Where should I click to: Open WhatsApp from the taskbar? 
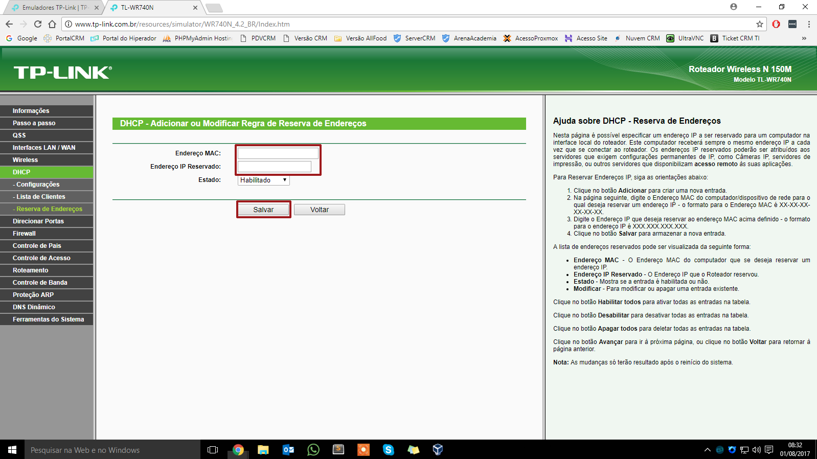(x=313, y=450)
